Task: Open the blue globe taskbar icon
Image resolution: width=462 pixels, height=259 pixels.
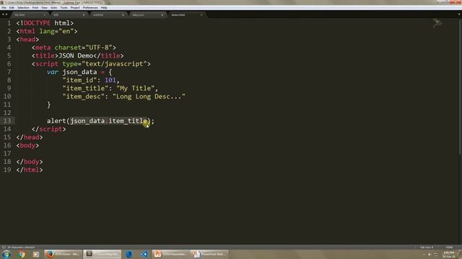Action: pyautogui.click(x=129, y=254)
